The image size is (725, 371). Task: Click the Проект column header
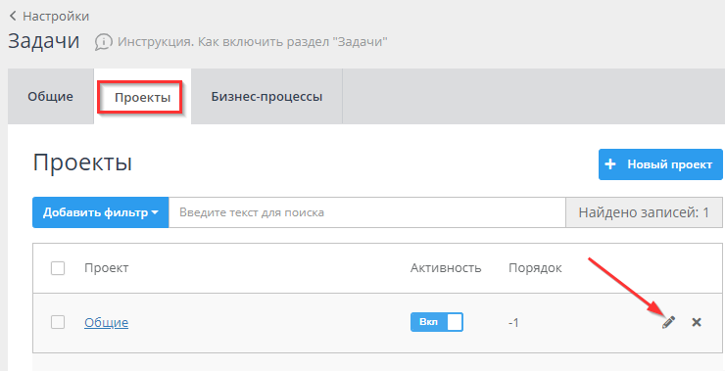(107, 268)
